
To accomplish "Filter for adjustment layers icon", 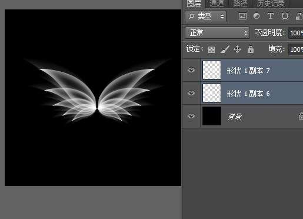I will 257,16.
